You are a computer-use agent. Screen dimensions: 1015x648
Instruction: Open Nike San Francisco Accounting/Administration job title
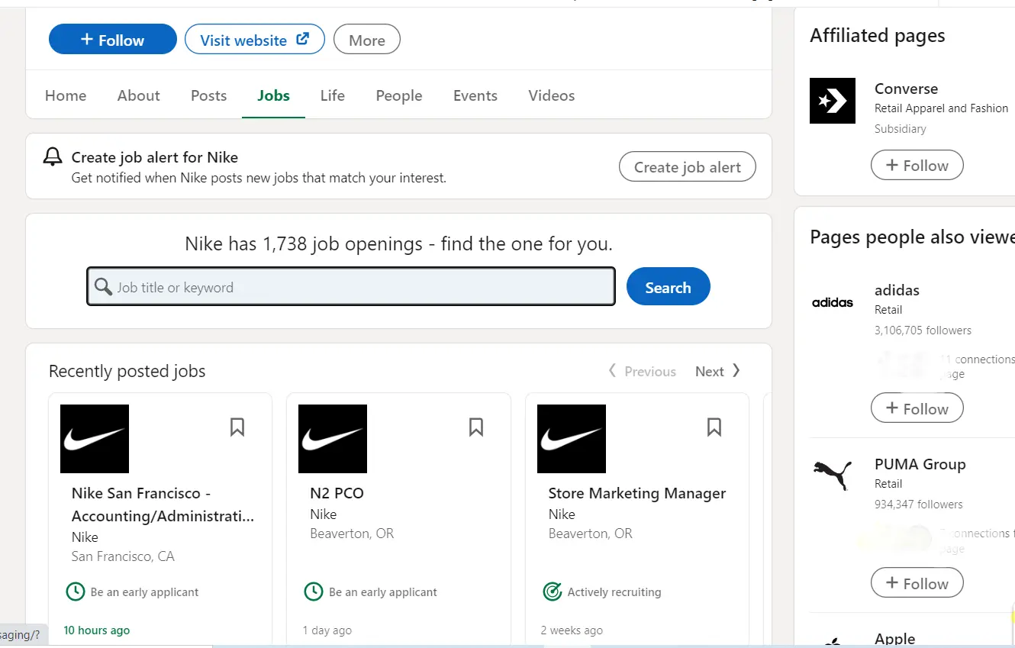tap(163, 505)
